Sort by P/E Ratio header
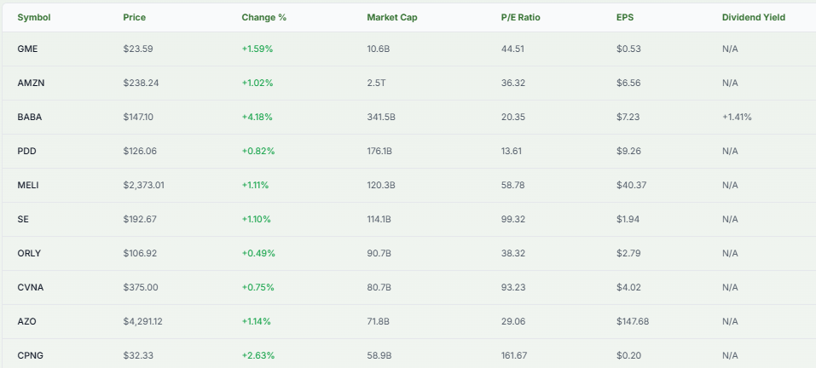The width and height of the screenshot is (816, 368). click(x=522, y=17)
